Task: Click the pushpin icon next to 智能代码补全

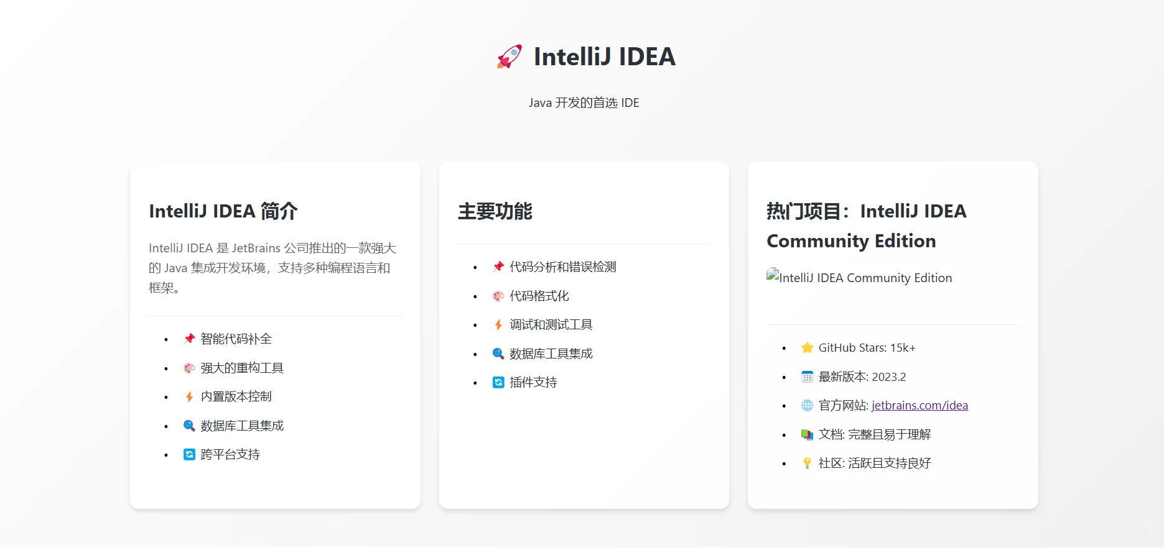Action: 190,339
